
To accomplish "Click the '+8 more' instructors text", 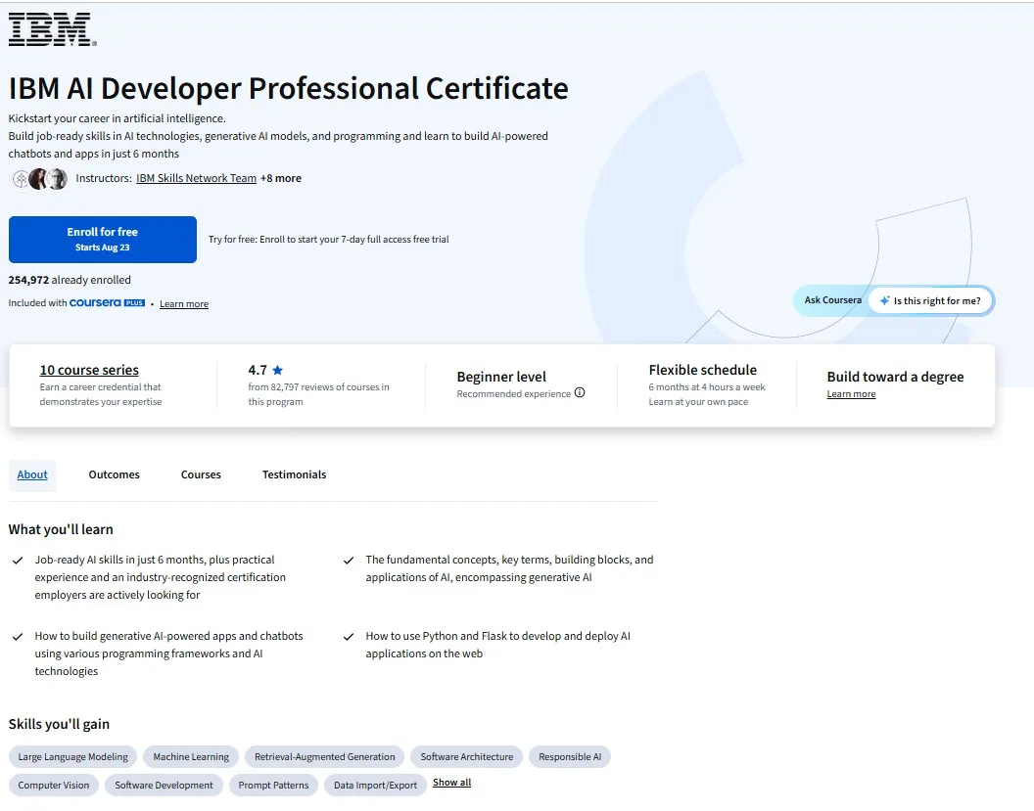I will (281, 178).
